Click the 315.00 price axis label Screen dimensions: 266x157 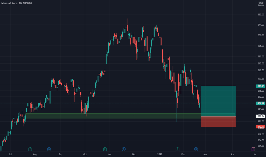click(x=261, y=63)
